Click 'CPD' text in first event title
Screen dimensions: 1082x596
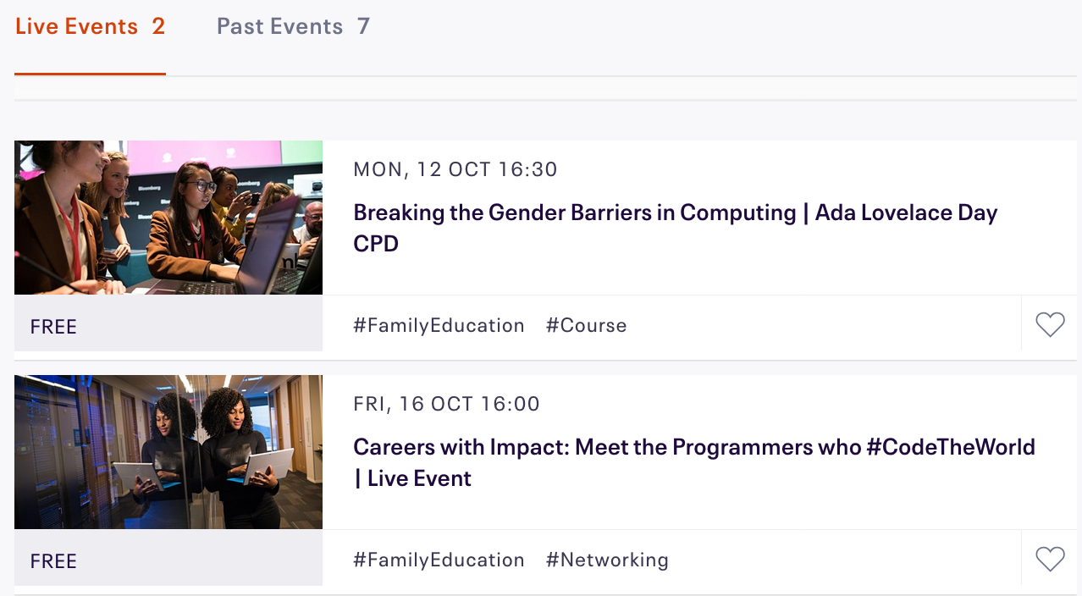pyautogui.click(x=376, y=245)
